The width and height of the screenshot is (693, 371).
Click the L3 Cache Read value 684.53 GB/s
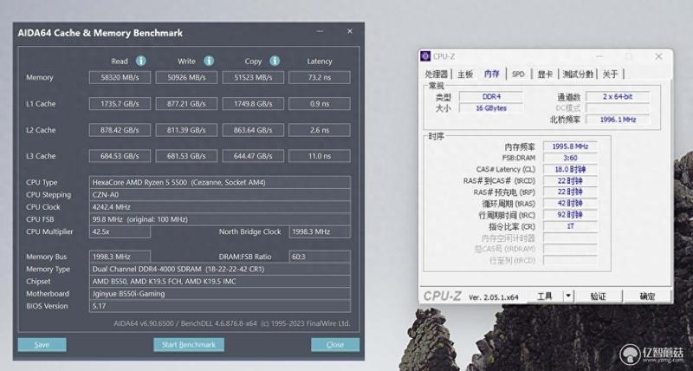[120, 156]
